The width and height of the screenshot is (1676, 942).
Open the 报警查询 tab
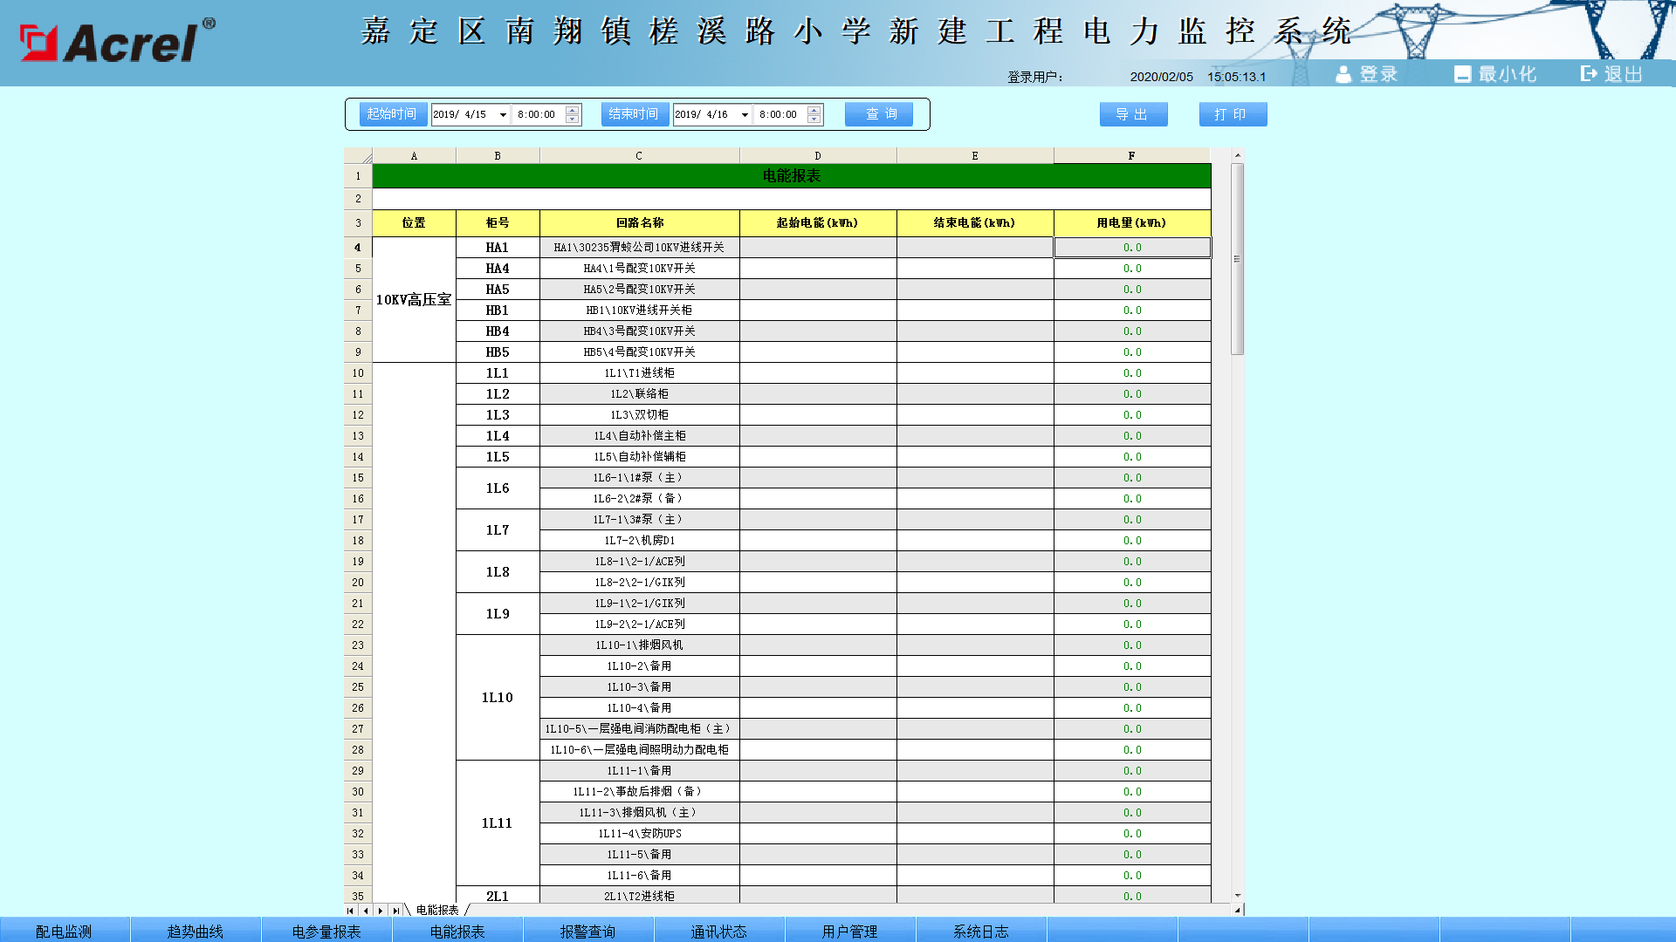coord(587,931)
